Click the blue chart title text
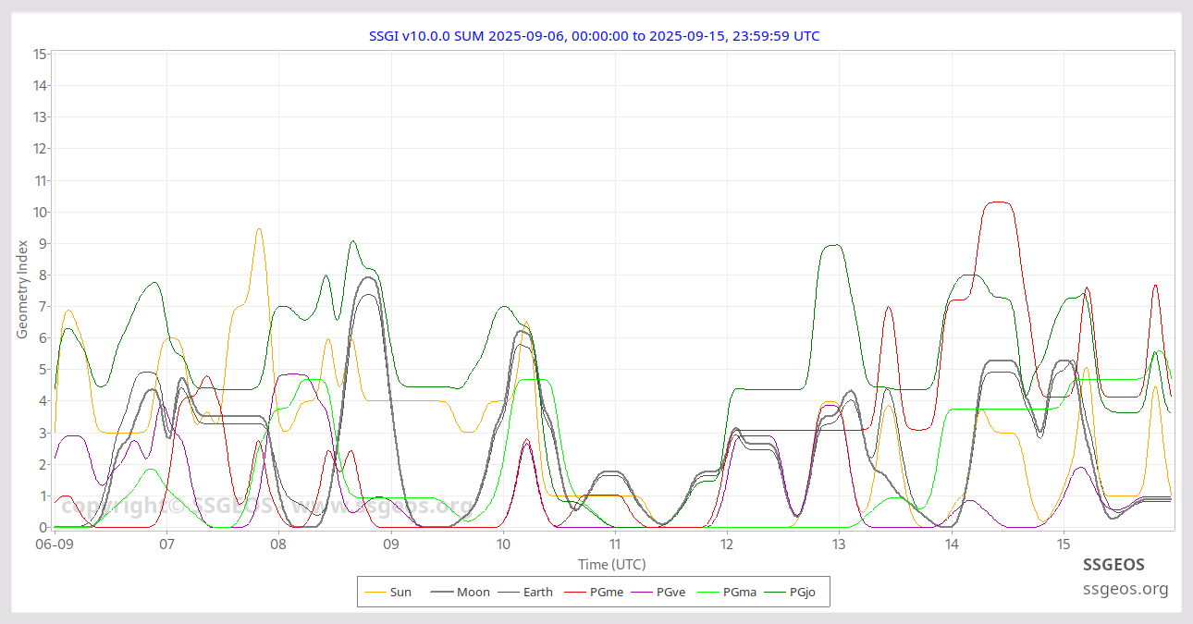Viewport: 1193px width, 624px height. pyautogui.click(x=594, y=36)
